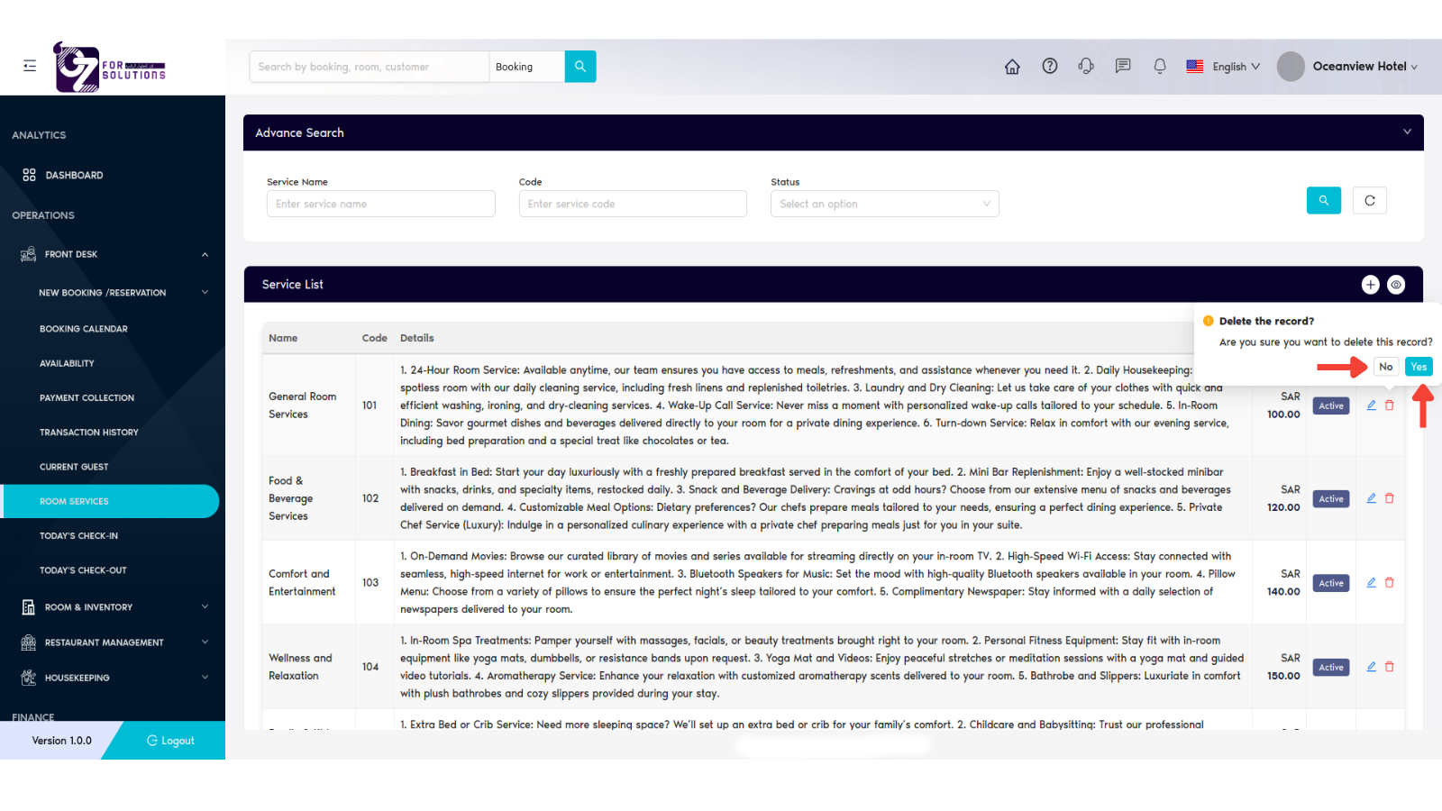Toggle Active status for Comfort and Entertainment
1442x811 pixels.
pos(1330,583)
